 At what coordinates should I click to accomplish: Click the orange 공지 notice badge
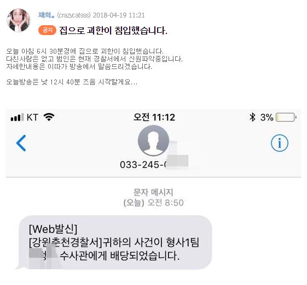tap(47, 30)
